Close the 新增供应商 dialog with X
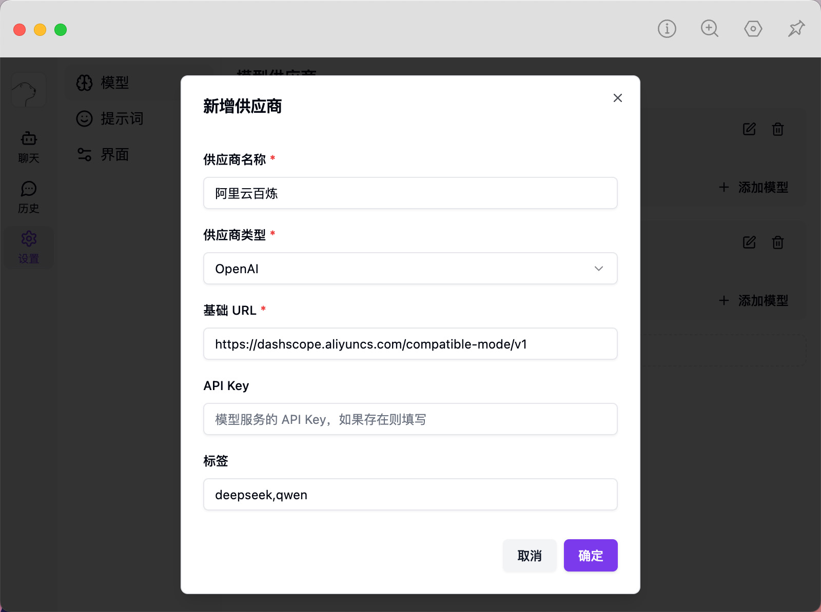 point(618,98)
